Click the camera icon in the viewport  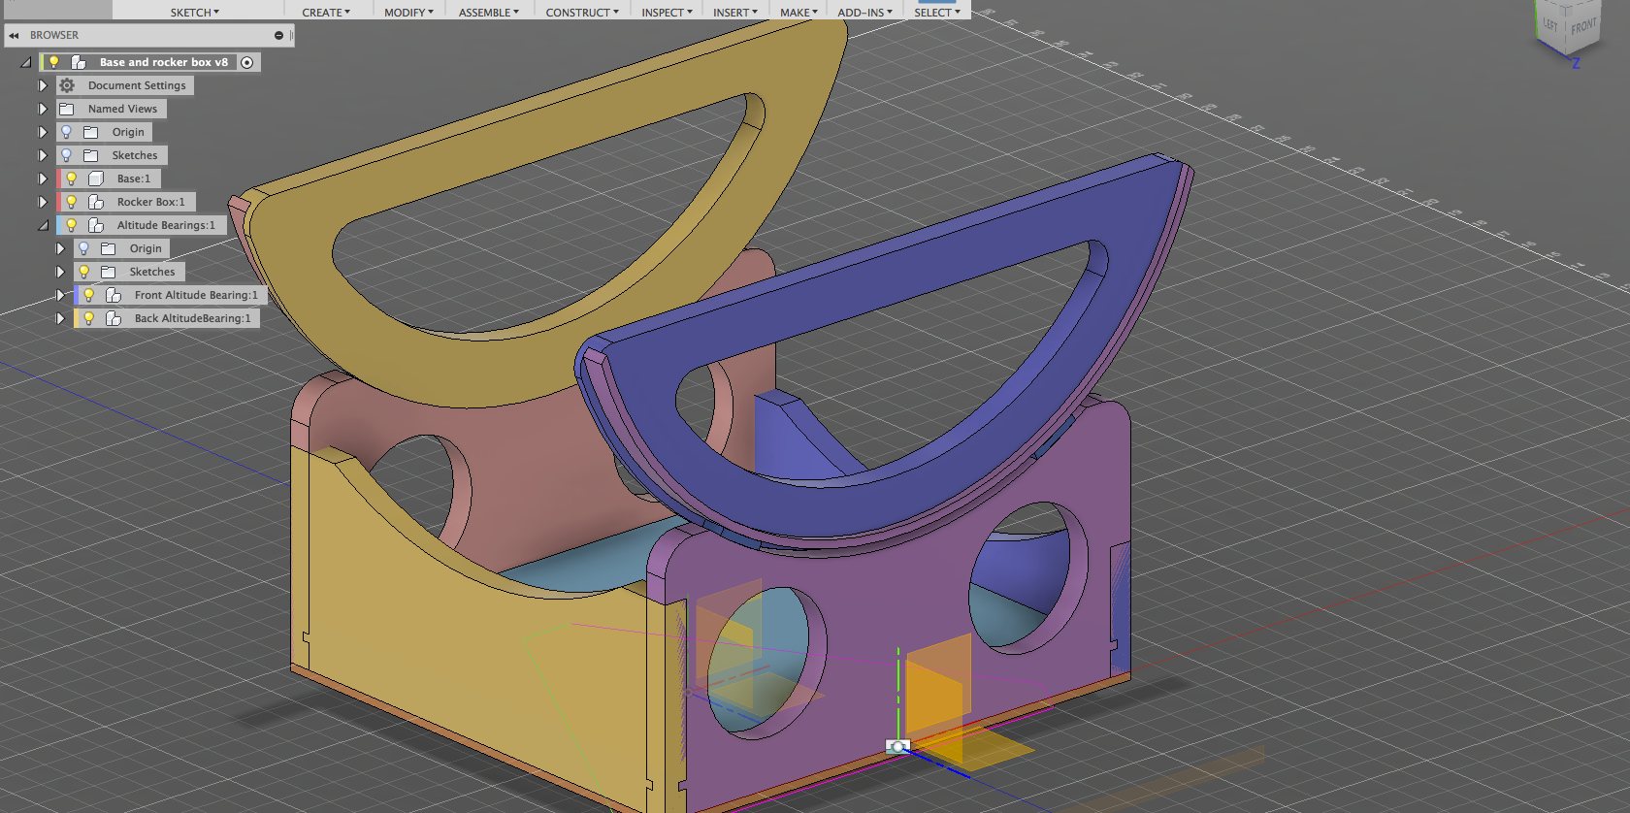[898, 746]
